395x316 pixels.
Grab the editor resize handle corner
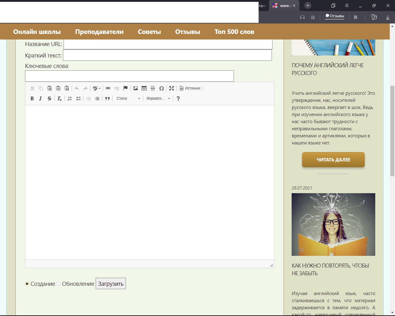pos(271,265)
